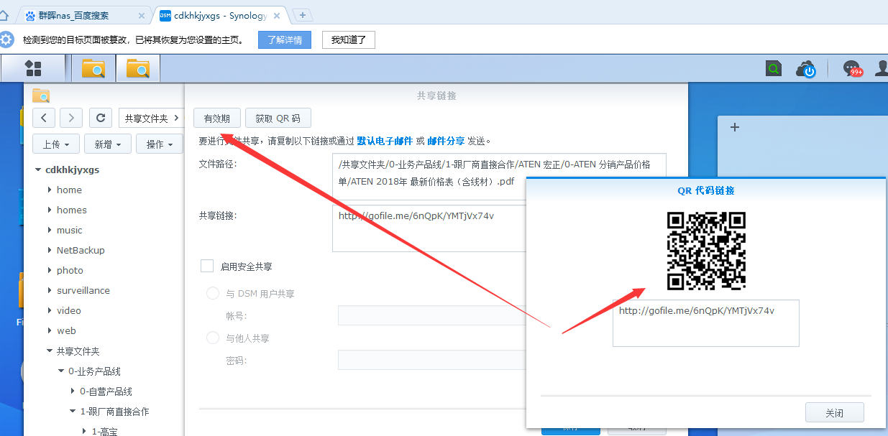The image size is (888, 436).
Task: Expand the home folder arrow
Action: 50,190
